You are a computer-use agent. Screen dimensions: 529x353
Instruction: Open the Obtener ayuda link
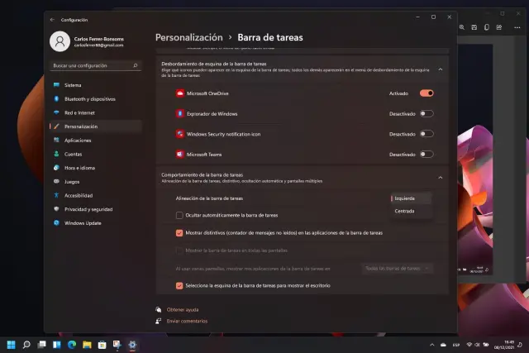[x=182, y=309]
